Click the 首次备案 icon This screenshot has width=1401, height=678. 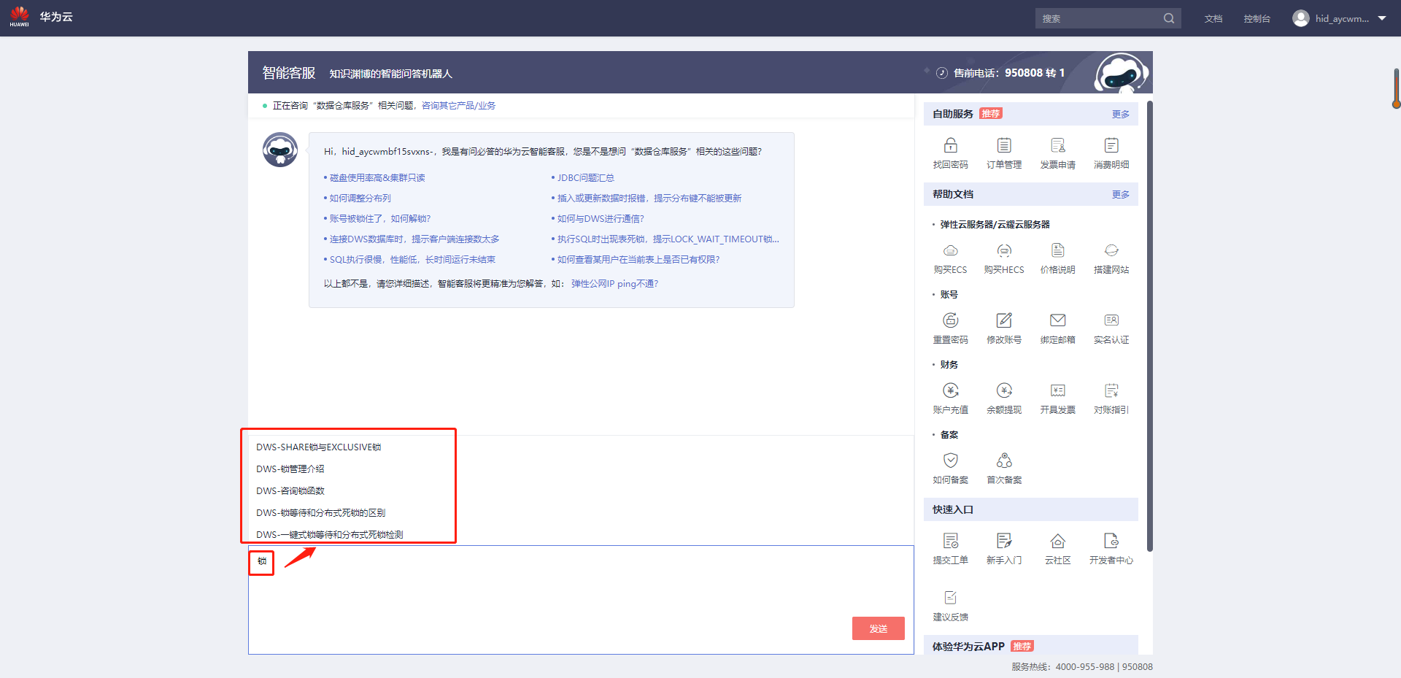(1004, 461)
